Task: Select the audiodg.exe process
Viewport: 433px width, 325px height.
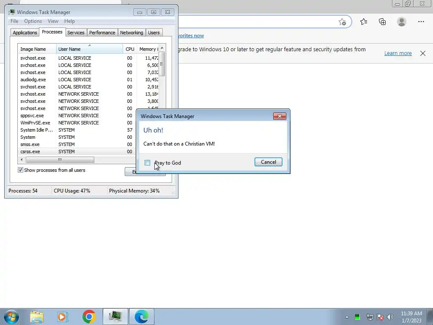Action: coord(88,80)
